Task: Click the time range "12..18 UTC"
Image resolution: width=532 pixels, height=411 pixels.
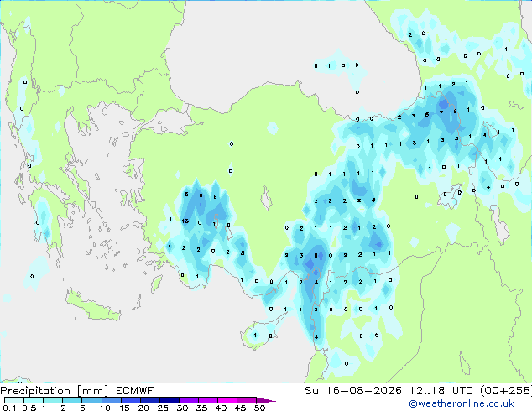Action: (x=441, y=391)
